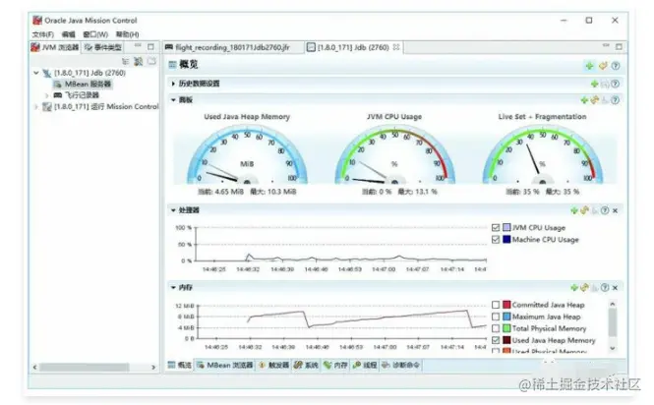The height and width of the screenshot is (405, 654).
Task: Click the reset icon in 概览 header
Action: tap(603, 66)
